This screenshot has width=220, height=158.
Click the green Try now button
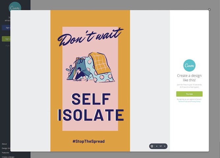189,94
